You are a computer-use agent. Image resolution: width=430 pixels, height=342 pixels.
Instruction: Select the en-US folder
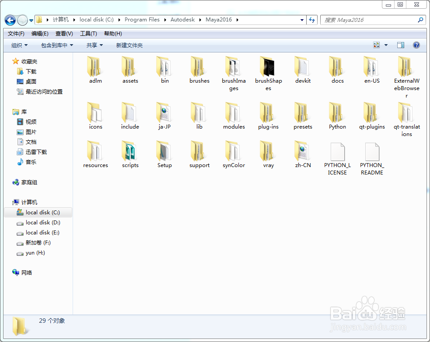click(372, 70)
